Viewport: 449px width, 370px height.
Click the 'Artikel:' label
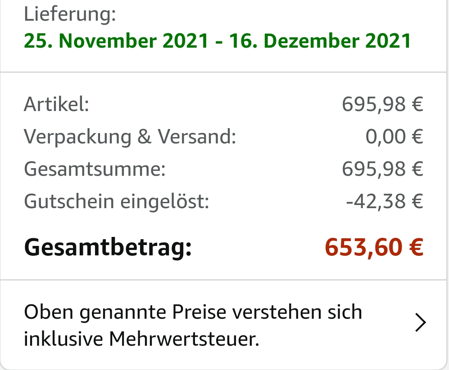click(x=56, y=105)
